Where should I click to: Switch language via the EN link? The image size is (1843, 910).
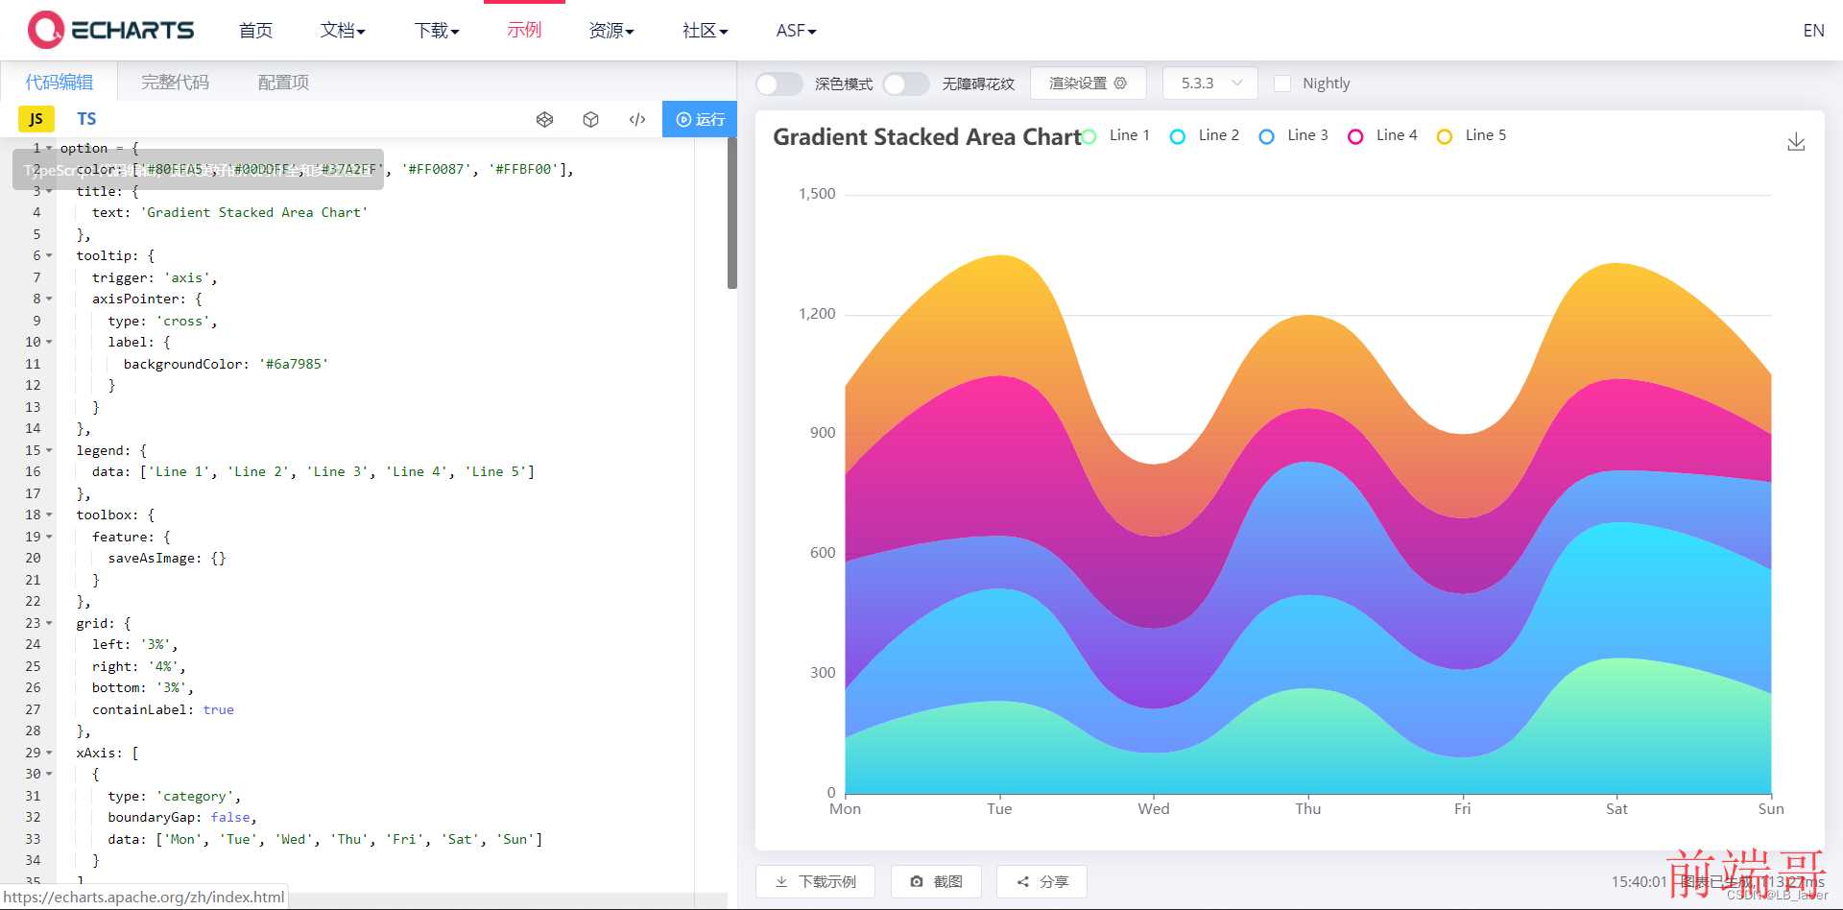(x=1813, y=31)
